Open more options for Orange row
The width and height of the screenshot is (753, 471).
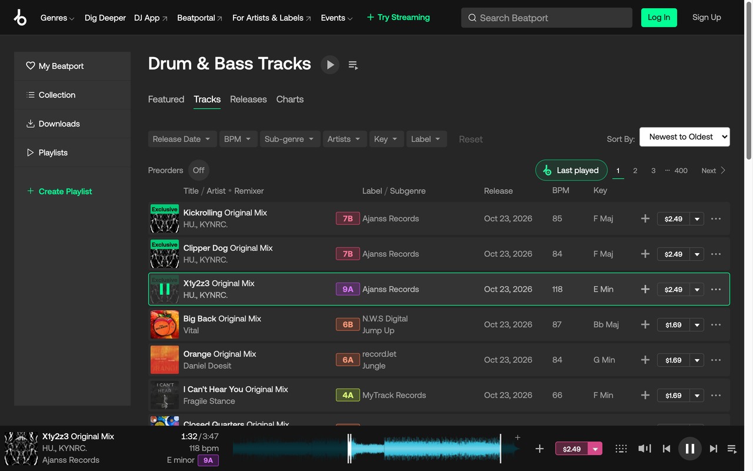coord(716,360)
